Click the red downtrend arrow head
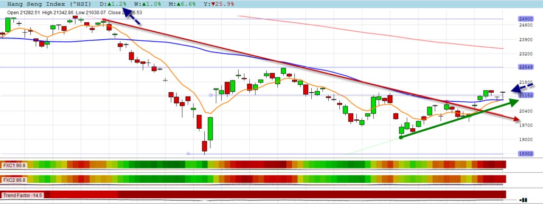The image size is (543, 204). 516,119
